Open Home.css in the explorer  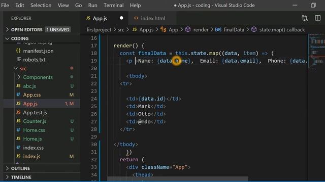(x=34, y=130)
